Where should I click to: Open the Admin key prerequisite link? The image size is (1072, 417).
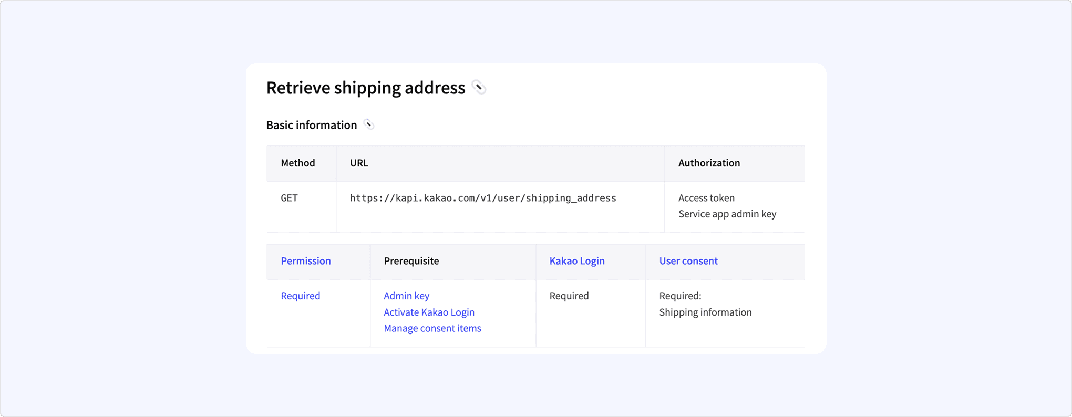click(406, 296)
